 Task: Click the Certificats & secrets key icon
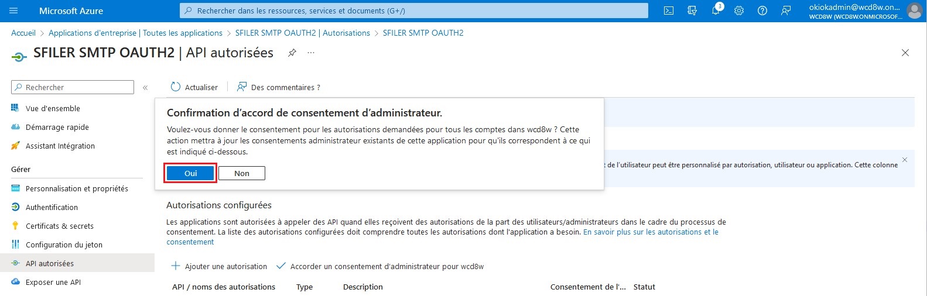coord(15,226)
